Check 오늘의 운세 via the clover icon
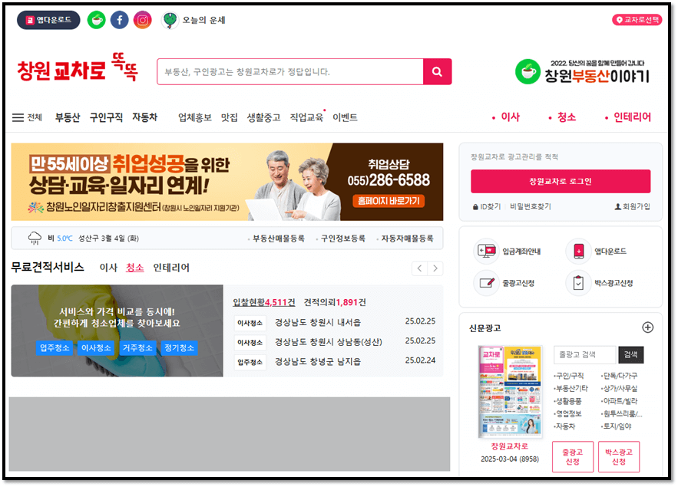Screen dimensions: 678x487 170,19
